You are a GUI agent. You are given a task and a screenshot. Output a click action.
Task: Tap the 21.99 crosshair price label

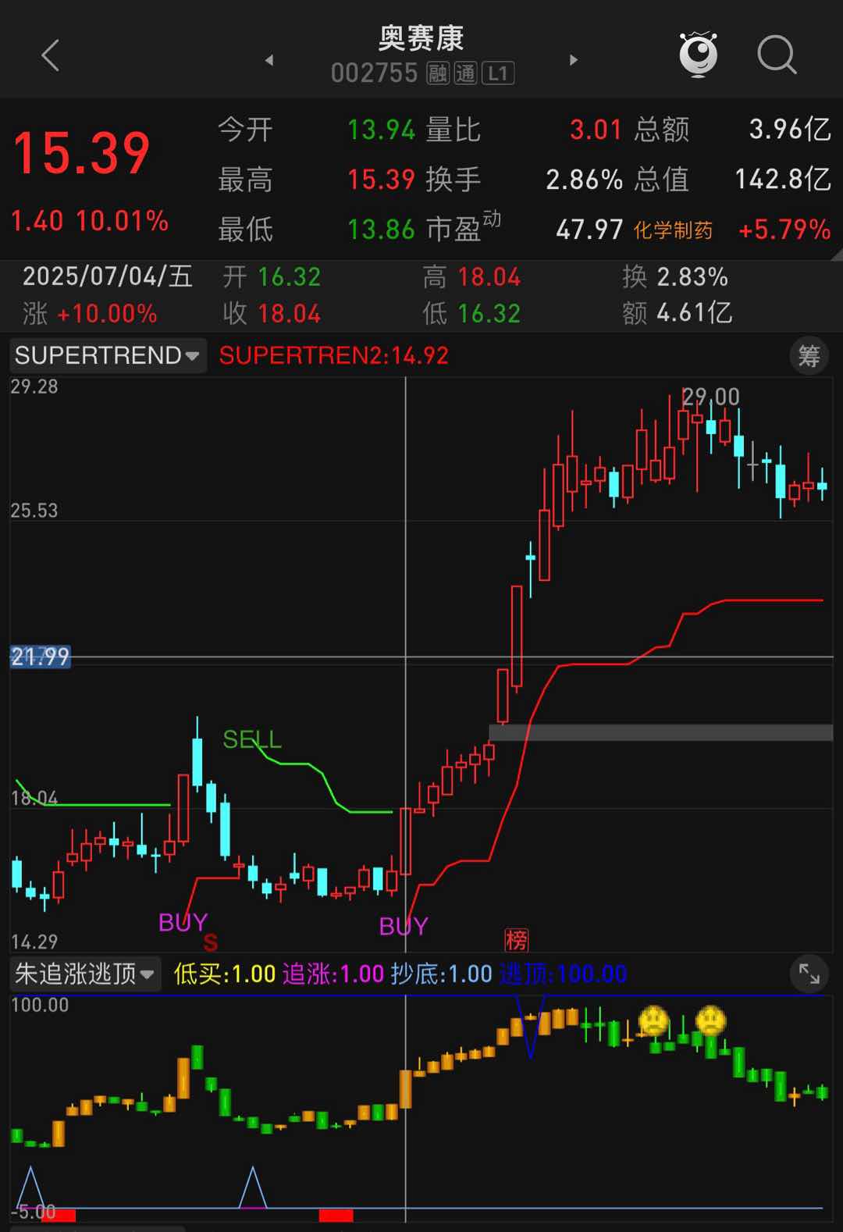point(41,657)
